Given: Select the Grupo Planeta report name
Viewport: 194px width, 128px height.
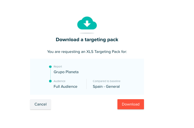Looking at the screenshot, I should pos(66,72).
